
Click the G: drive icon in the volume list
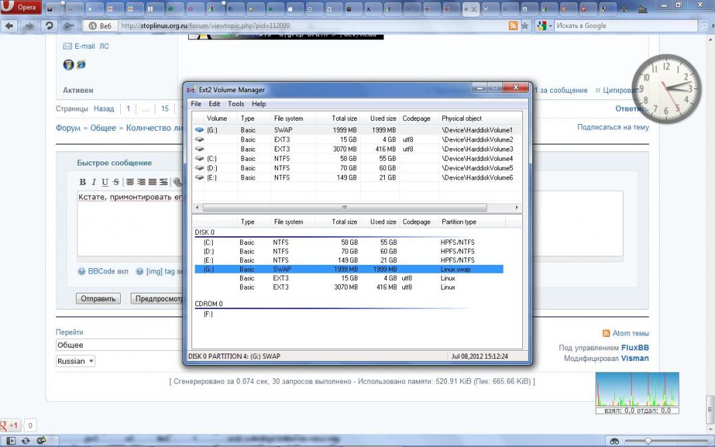click(199, 130)
